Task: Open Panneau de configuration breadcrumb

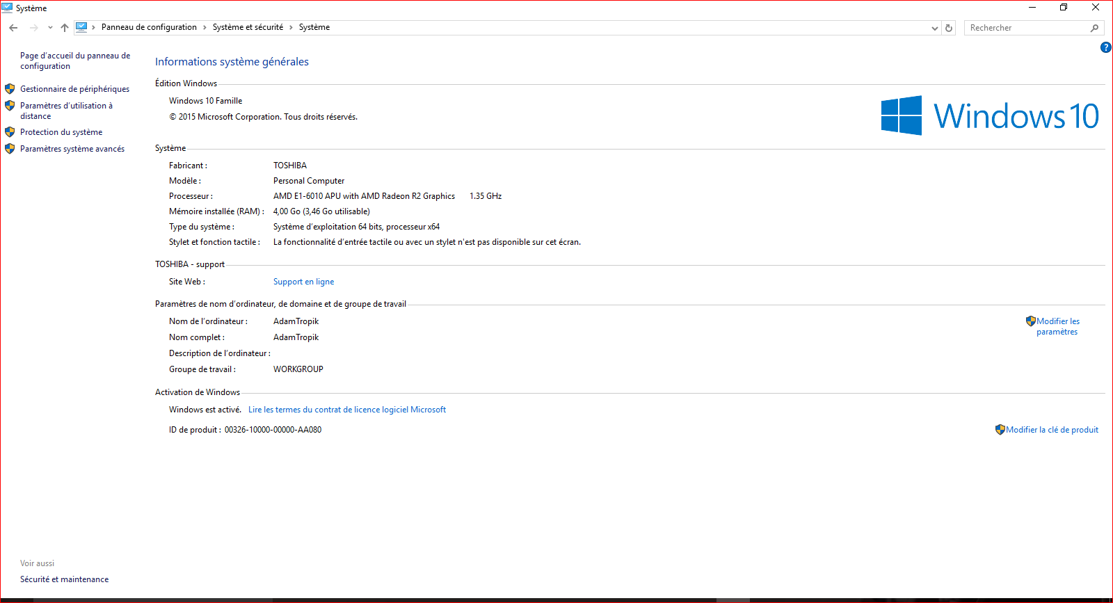Action: pyautogui.click(x=149, y=27)
